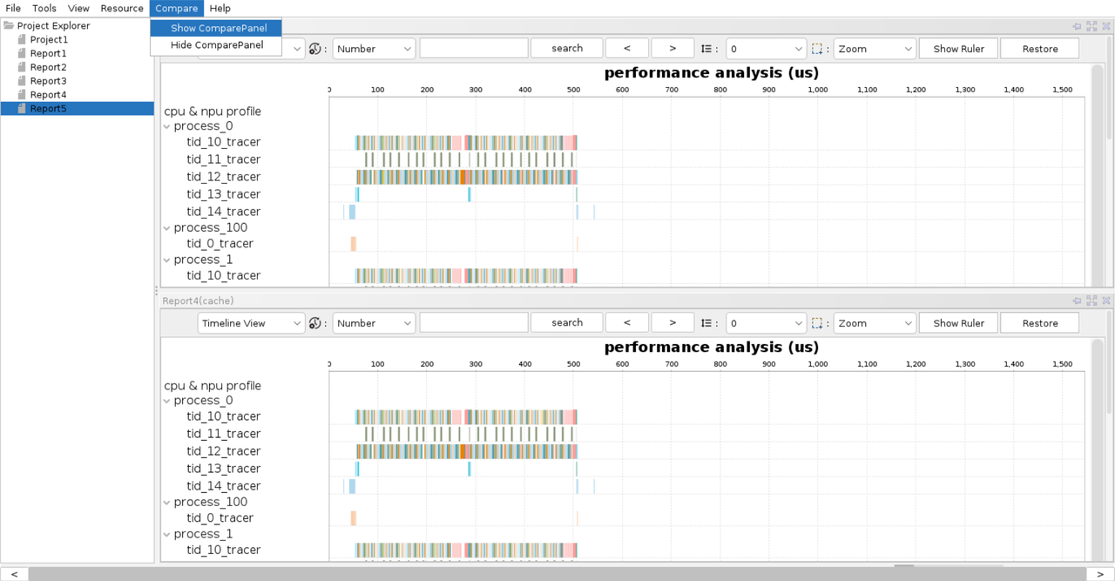
Task: Click the pin icon in the Report4(cache) panel header
Action: click(1077, 301)
